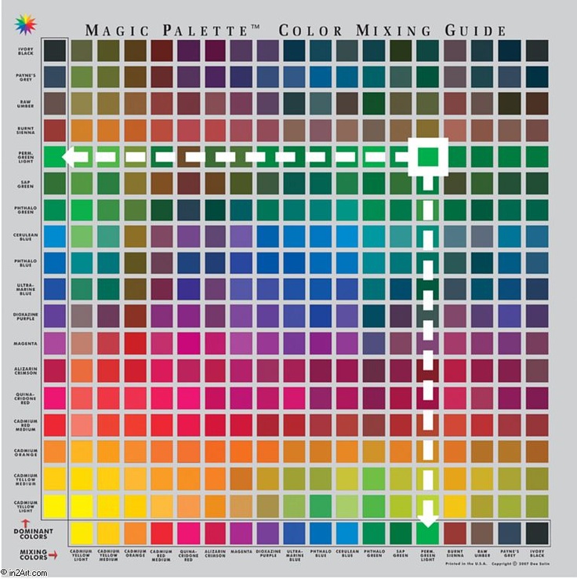Viewport: 577px width, 579px height.
Task: Select the Magenta swatch in bottom mixing row
Action: pos(241,533)
